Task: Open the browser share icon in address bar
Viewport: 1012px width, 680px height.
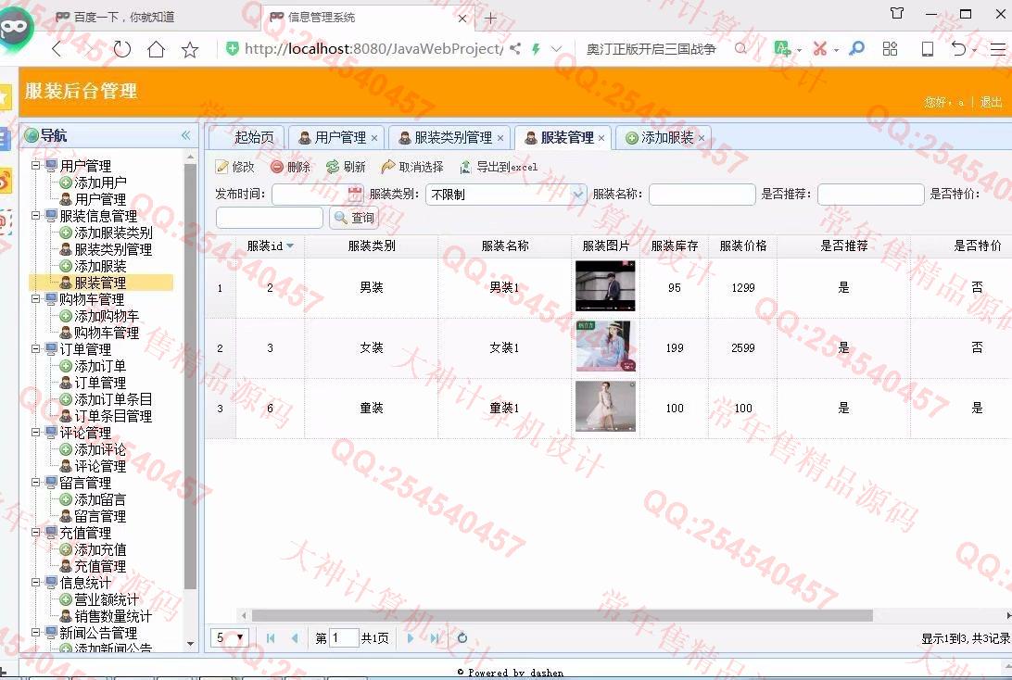Action: pyautogui.click(x=515, y=48)
